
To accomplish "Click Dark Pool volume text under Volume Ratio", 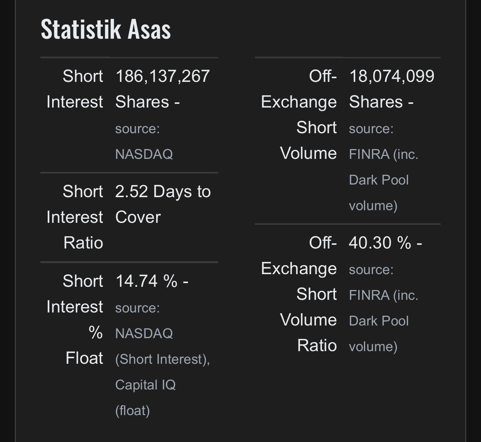I will pos(379,334).
